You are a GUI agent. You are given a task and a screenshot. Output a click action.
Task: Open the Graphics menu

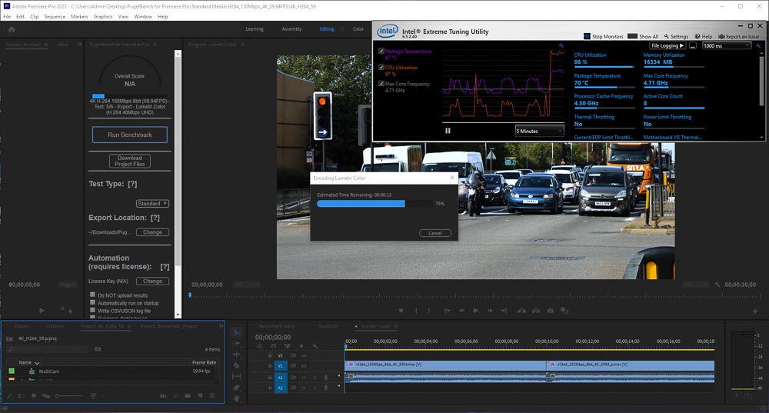pos(103,17)
